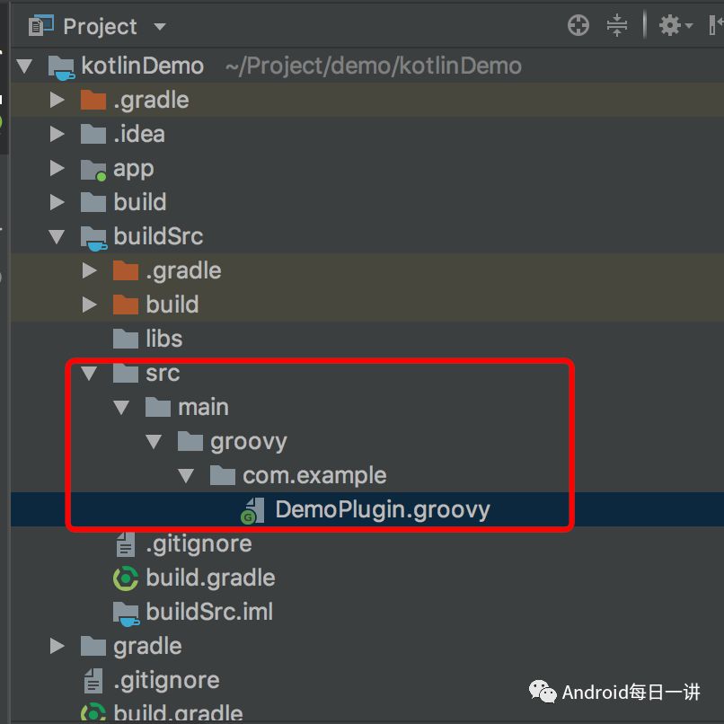Select the buildSrc module name
This screenshot has width=724, height=724.
[x=158, y=236]
